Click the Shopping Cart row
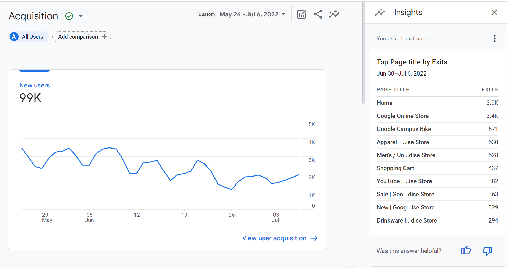507x268 pixels. point(437,168)
